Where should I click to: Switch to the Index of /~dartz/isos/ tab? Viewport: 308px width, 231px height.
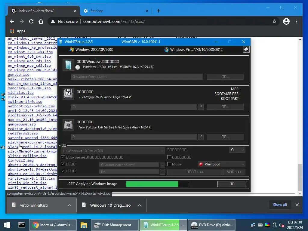coord(44,11)
